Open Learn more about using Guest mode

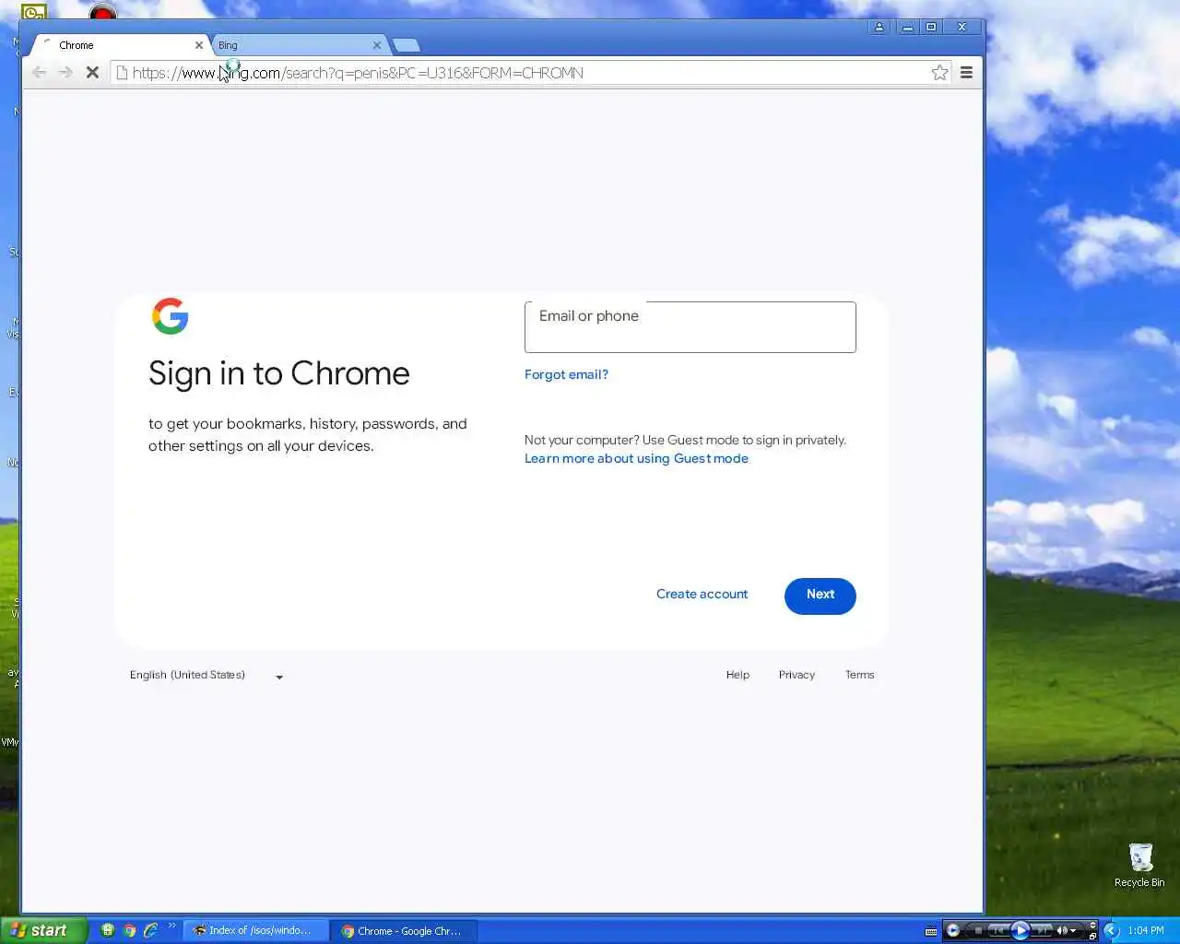pos(636,458)
